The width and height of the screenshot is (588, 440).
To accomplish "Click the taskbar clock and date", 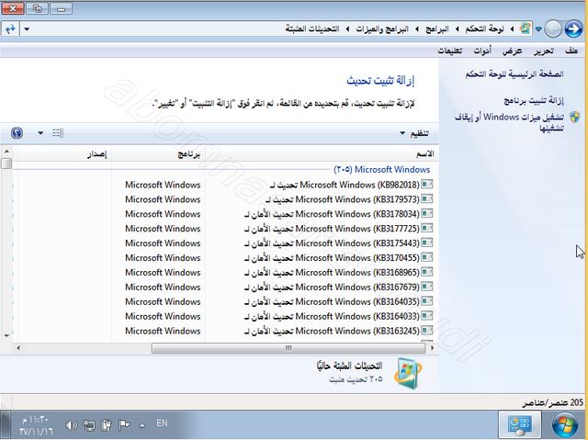I will 36,425.
